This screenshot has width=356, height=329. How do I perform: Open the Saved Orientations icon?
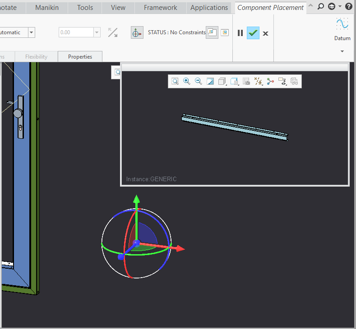(x=234, y=82)
